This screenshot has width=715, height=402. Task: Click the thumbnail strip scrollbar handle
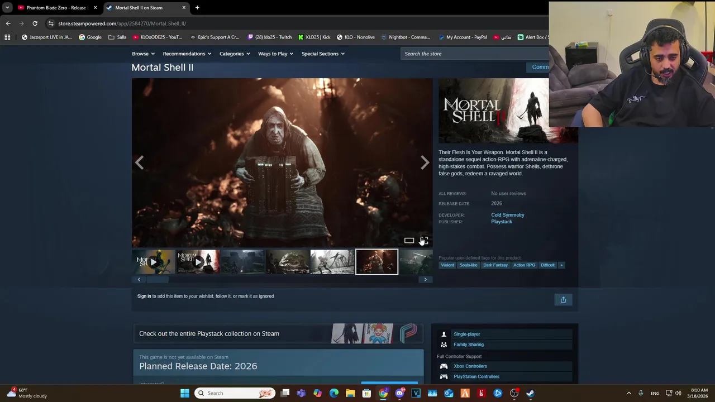point(157,279)
